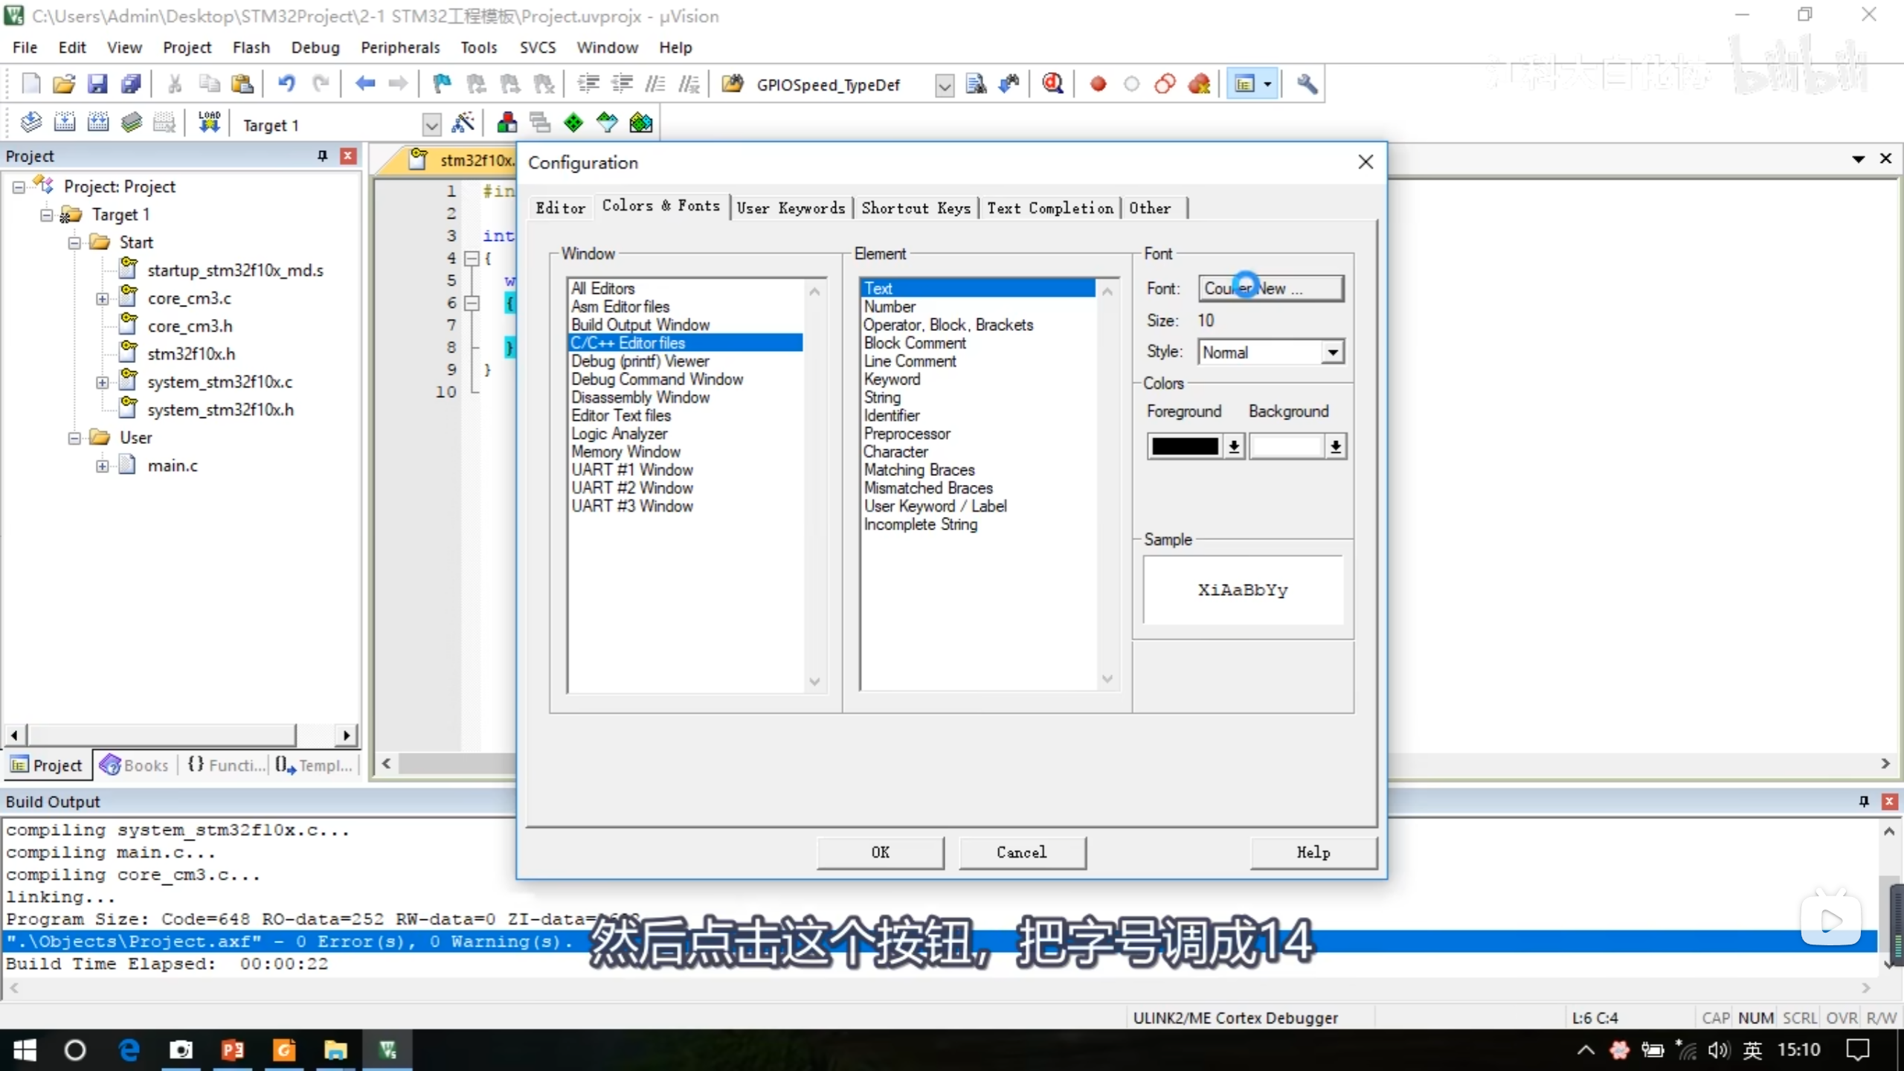Expand the Target 1 selection dropdown

431,124
